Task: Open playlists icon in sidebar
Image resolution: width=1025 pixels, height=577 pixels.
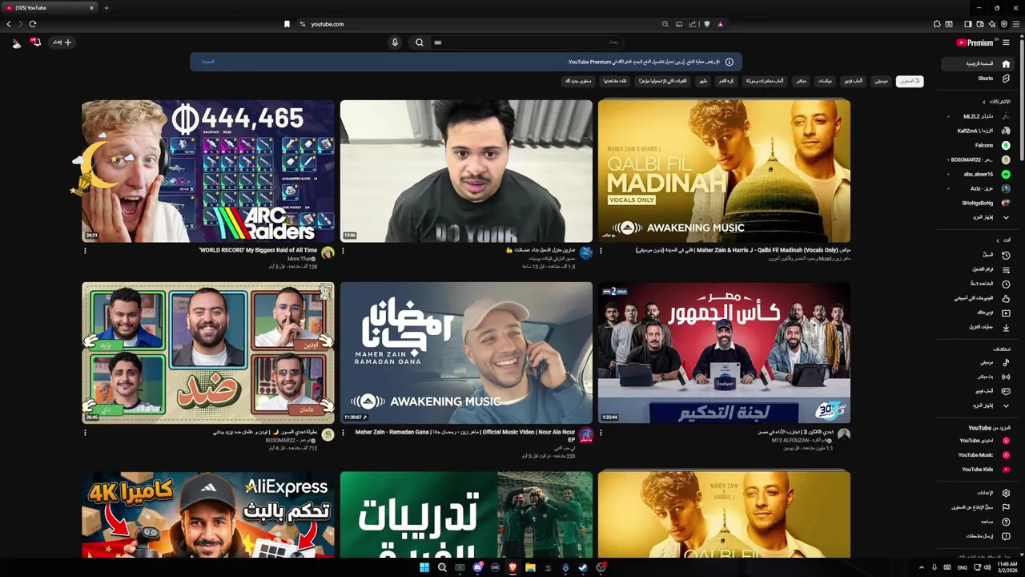Action: click(x=1006, y=270)
